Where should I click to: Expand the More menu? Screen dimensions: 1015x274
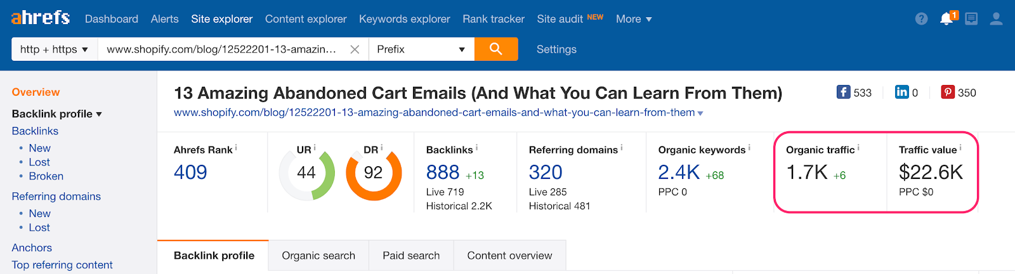(634, 19)
